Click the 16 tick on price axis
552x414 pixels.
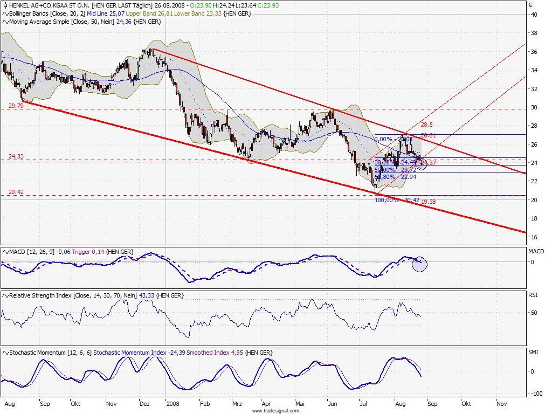(534, 237)
